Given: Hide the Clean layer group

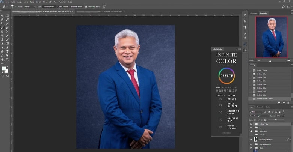Looking at the screenshot, I should [x=251, y=148].
